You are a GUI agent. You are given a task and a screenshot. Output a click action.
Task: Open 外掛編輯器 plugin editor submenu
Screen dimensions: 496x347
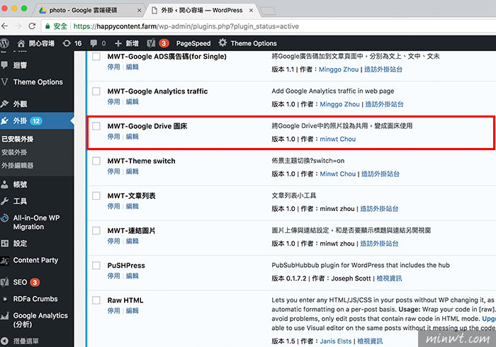(x=18, y=166)
